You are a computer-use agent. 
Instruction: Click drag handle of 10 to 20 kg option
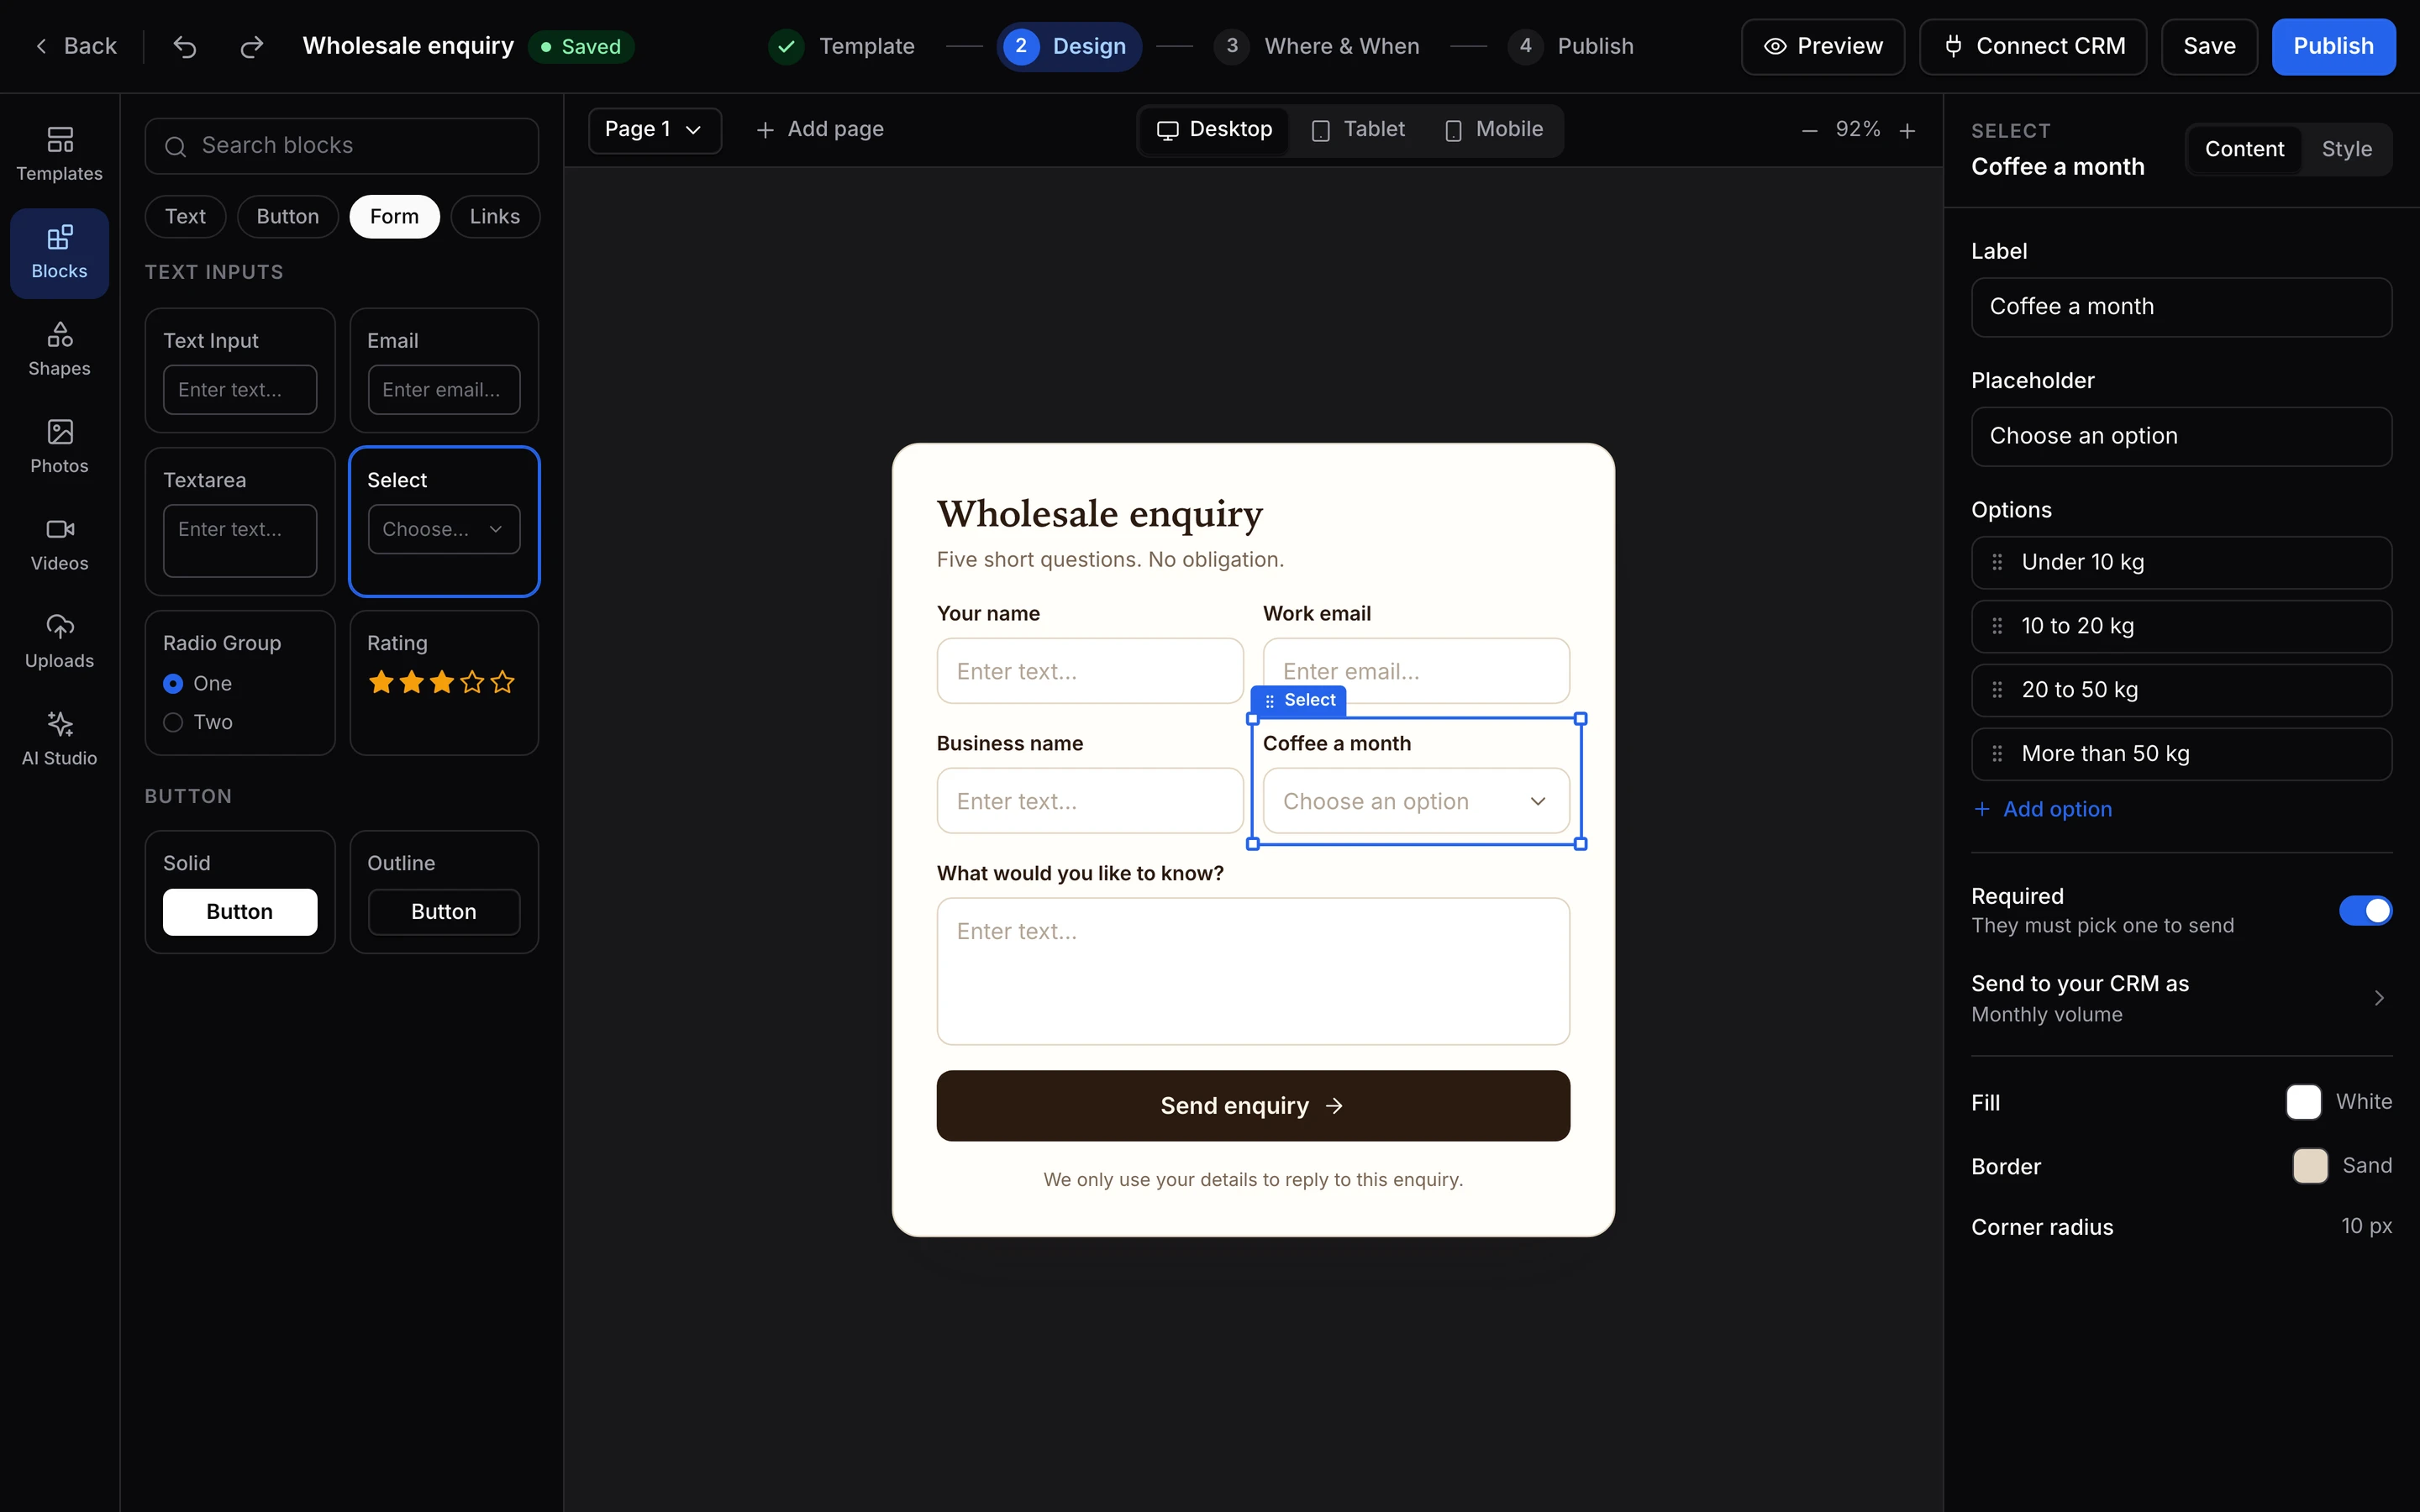point(1997,626)
